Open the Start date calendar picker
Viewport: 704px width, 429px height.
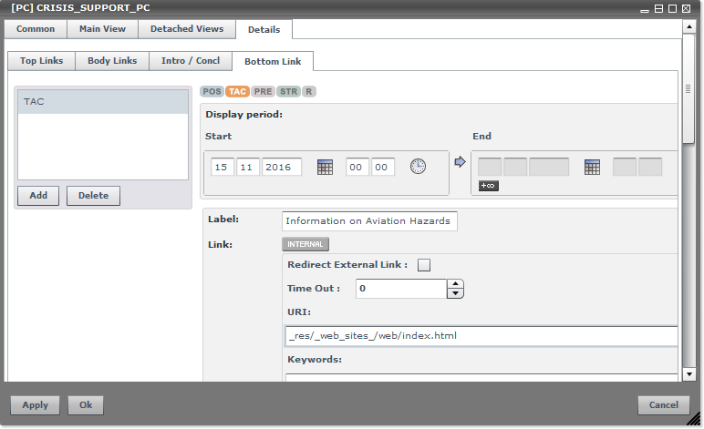click(x=325, y=167)
